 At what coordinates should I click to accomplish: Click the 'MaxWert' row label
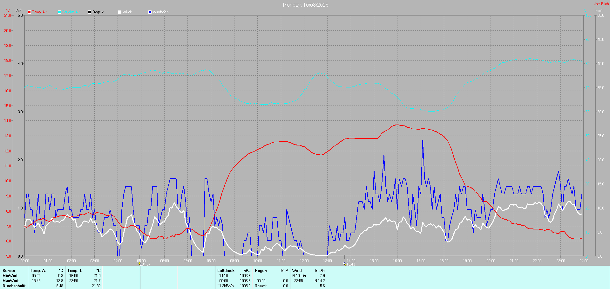pyautogui.click(x=10, y=281)
